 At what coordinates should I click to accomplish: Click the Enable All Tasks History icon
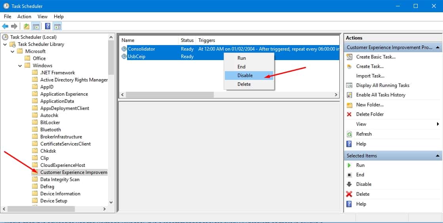point(349,95)
